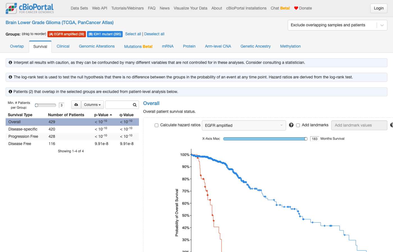Open the Methylation tab

point(290,46)
